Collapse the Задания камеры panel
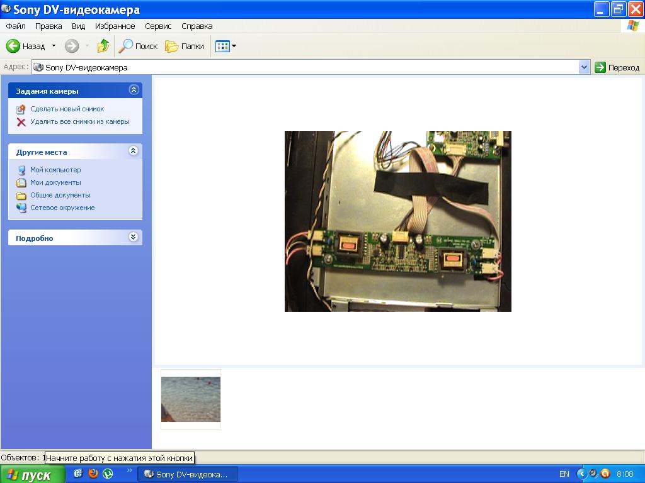 click(133, 90)
